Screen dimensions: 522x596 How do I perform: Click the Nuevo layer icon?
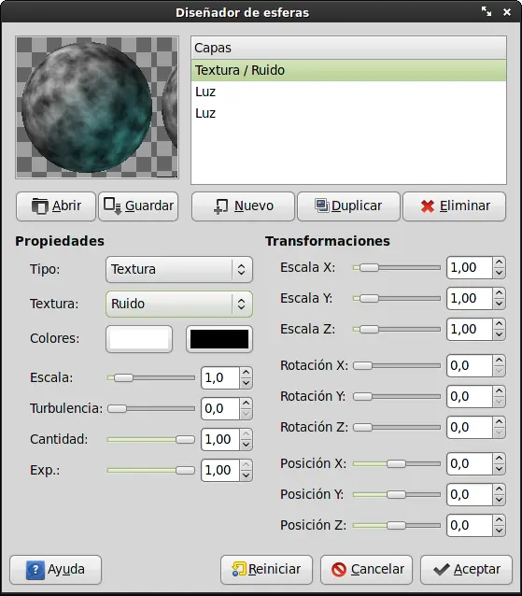pyautogui.click(x=221, y=206)
